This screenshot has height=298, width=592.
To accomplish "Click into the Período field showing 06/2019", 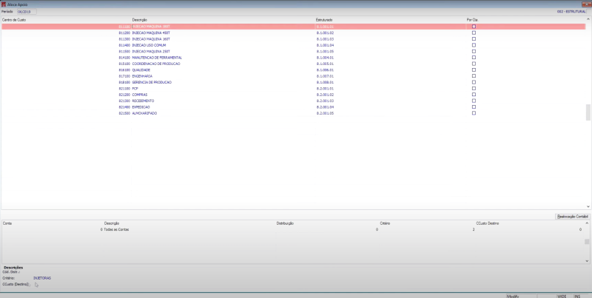I will pyautogui.click(x=27, y=12).
